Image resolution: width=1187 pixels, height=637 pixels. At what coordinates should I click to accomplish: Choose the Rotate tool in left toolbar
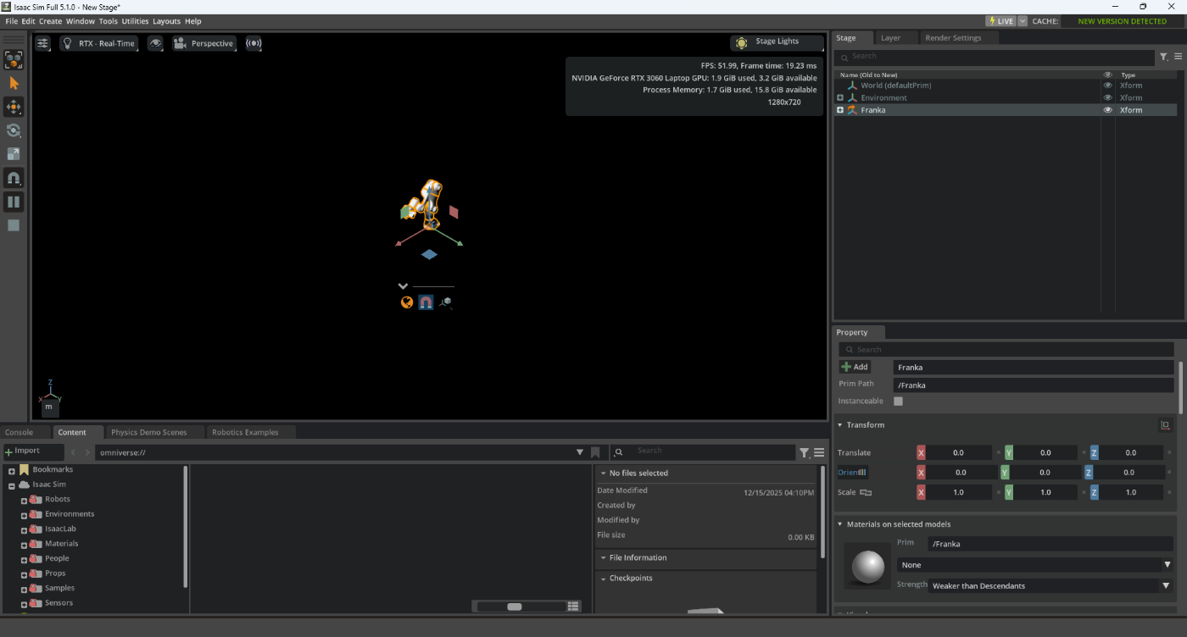[x=14, y=130]
